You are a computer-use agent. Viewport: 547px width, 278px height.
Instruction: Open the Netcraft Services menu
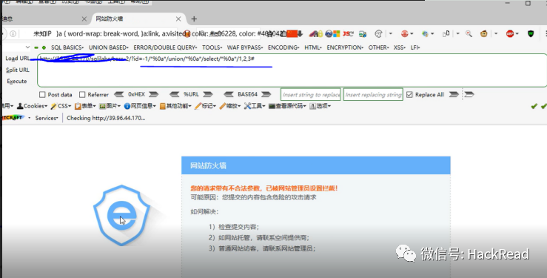(47, 118)
